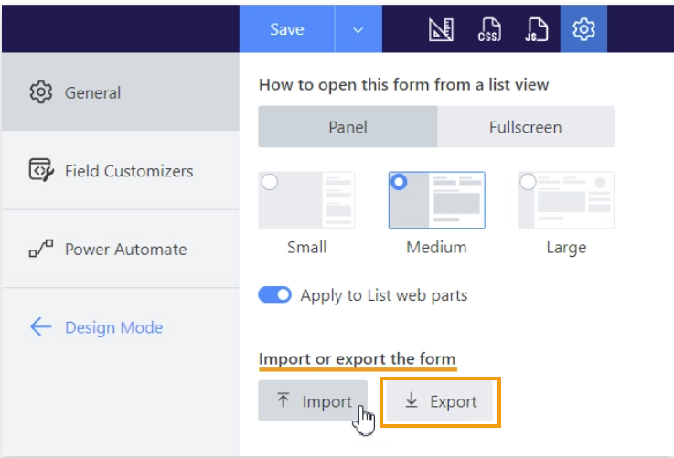
Task: Click the General gear icon in sidebar
Action: coord(41,92)
